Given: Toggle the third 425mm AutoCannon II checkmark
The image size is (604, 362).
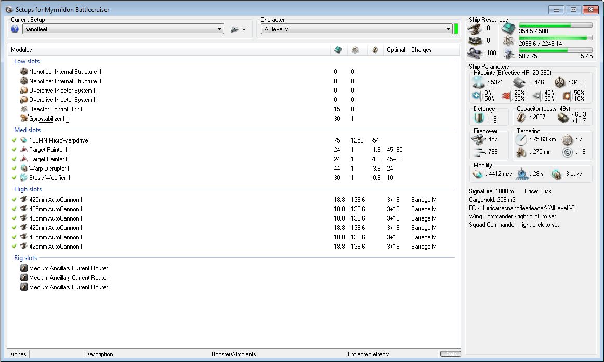Looking at the screenshot, I should 14,218.
